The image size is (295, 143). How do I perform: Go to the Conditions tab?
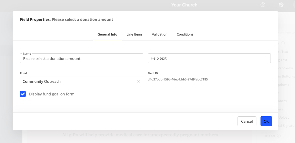[x=185, y=34]
